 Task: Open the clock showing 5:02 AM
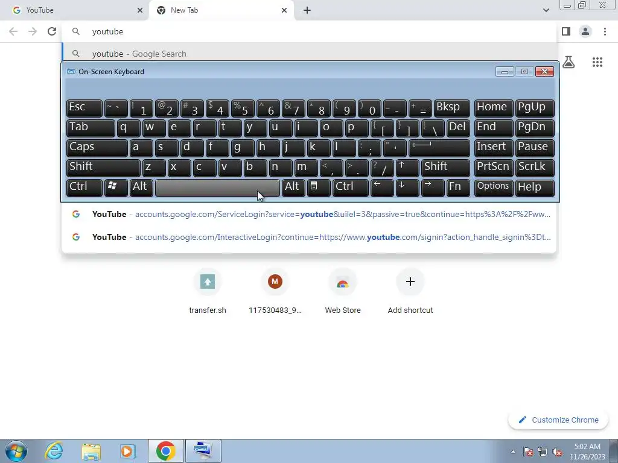click(587, 452)
